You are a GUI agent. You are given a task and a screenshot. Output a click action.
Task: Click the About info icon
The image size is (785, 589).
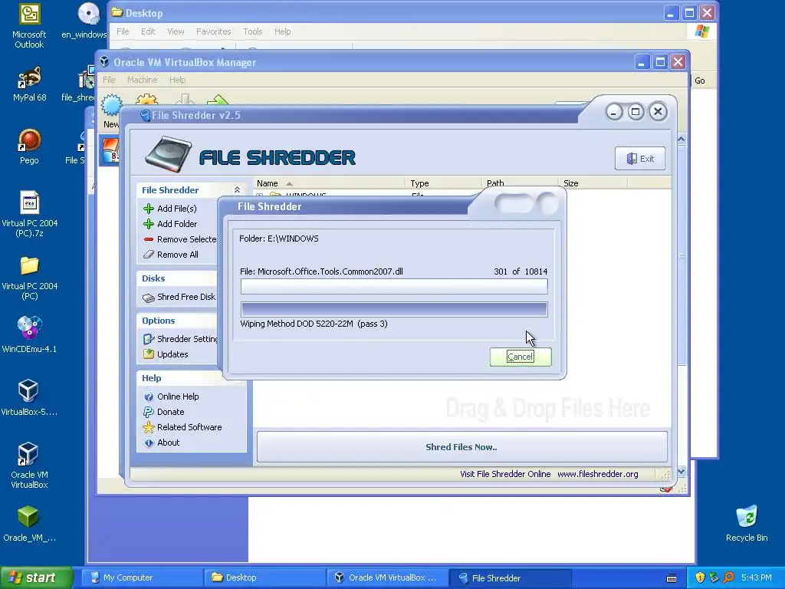(148, 443)
